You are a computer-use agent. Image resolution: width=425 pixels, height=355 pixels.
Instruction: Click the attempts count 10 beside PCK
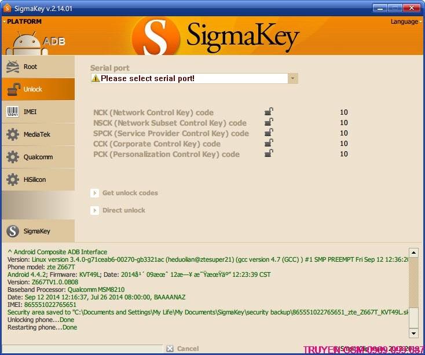tap(344, 154)
